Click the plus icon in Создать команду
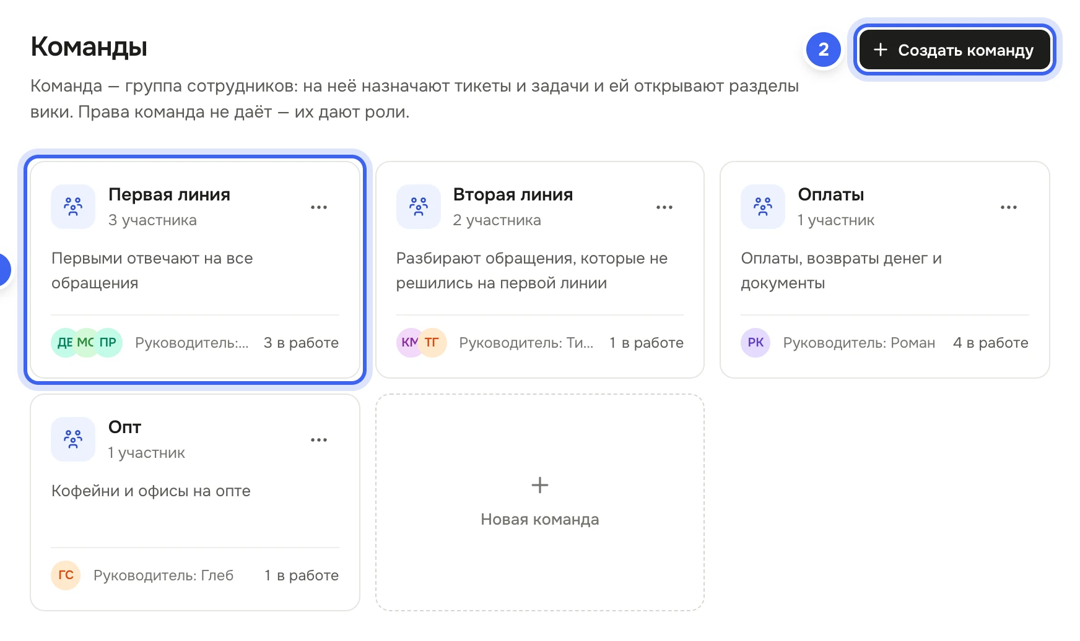This screenshot has width=1080, height=641. tap(881, 49)
